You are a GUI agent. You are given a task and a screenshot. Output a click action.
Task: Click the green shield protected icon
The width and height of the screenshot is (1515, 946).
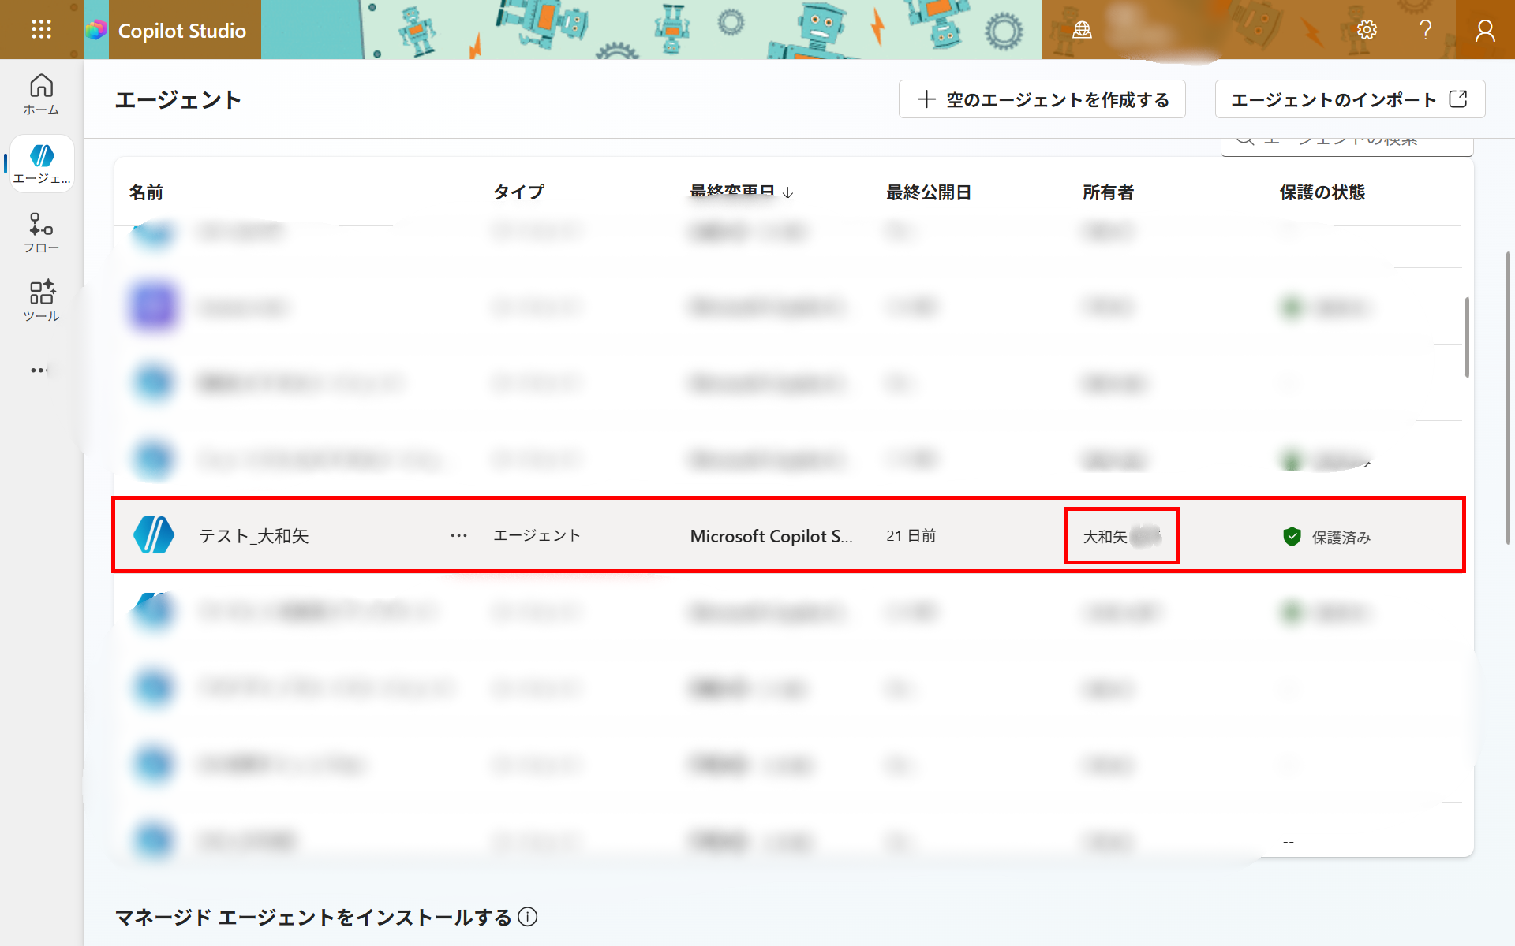click(1292, 537)
